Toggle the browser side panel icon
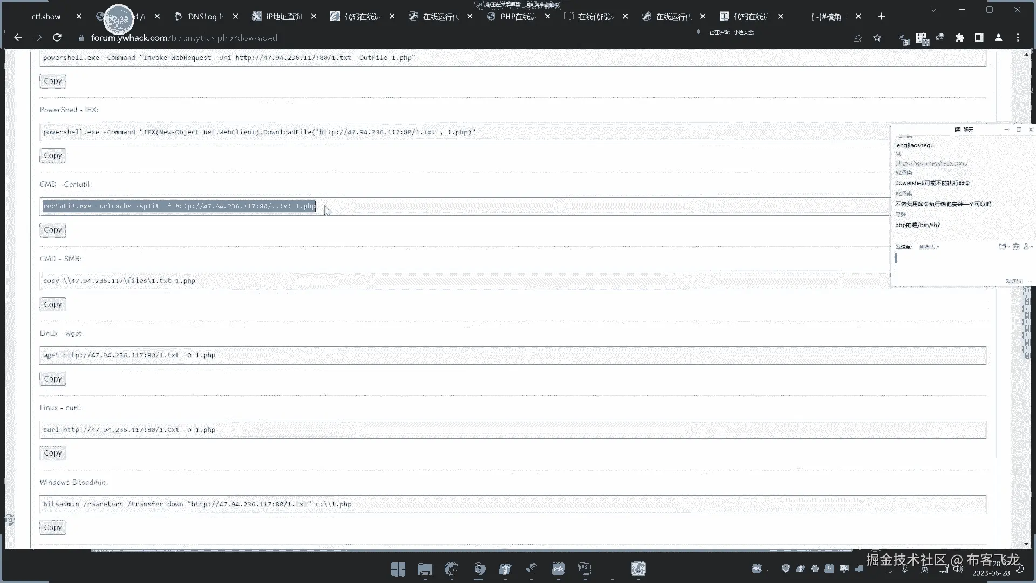The image size is (1036, 583). 979,38
